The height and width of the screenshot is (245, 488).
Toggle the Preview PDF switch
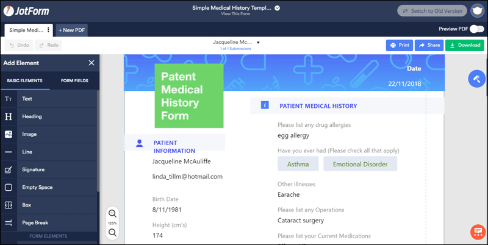(477, 29)
